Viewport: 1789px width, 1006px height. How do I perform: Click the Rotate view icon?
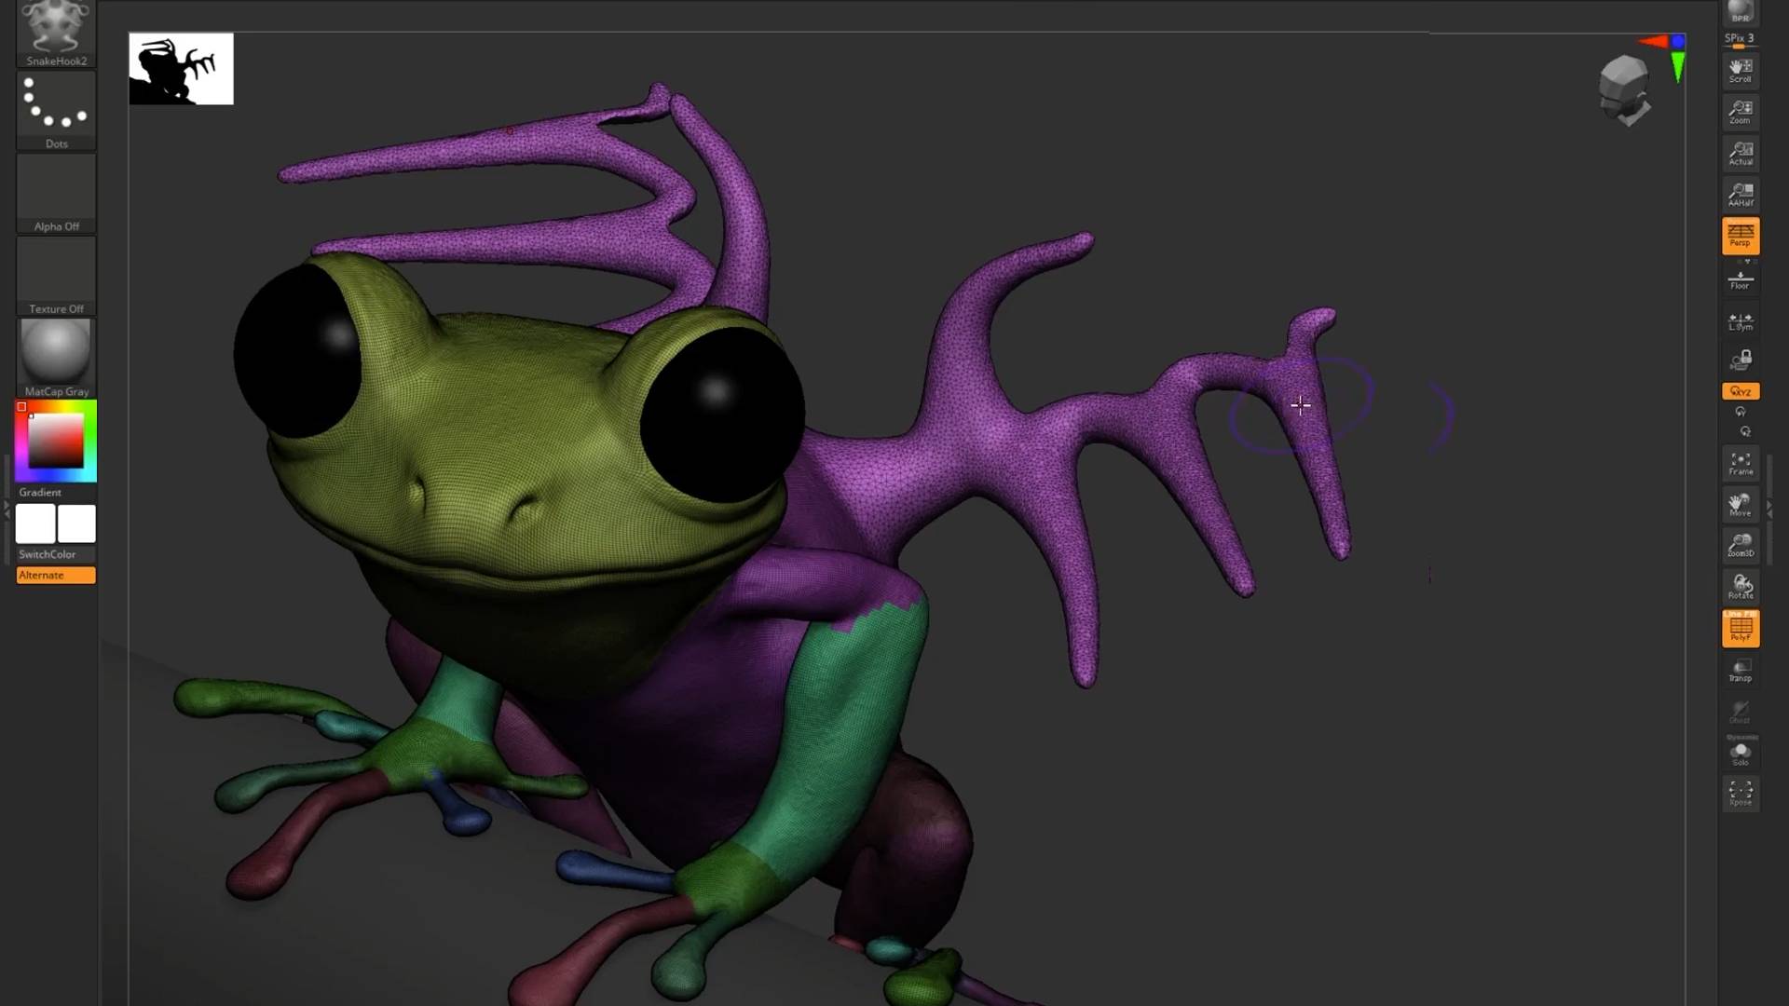[1740, 586]
